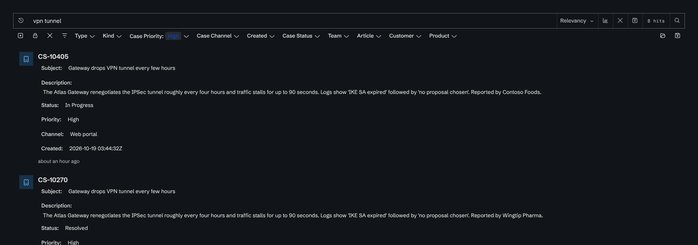Click CS-10405 subject 'Gateway drops VPN tunnel every few hours'

coord(122,68)
